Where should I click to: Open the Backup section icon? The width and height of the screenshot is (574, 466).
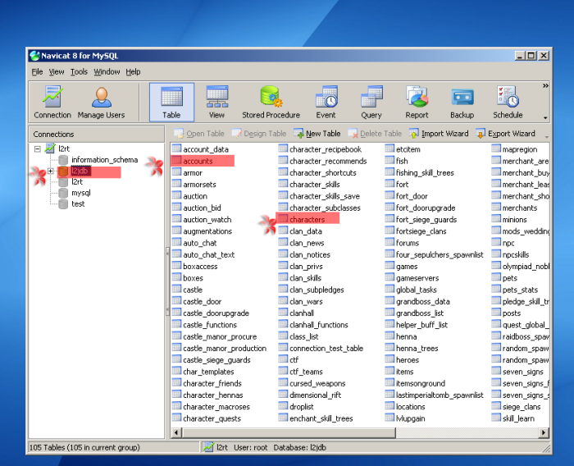(x=462, y=103)
